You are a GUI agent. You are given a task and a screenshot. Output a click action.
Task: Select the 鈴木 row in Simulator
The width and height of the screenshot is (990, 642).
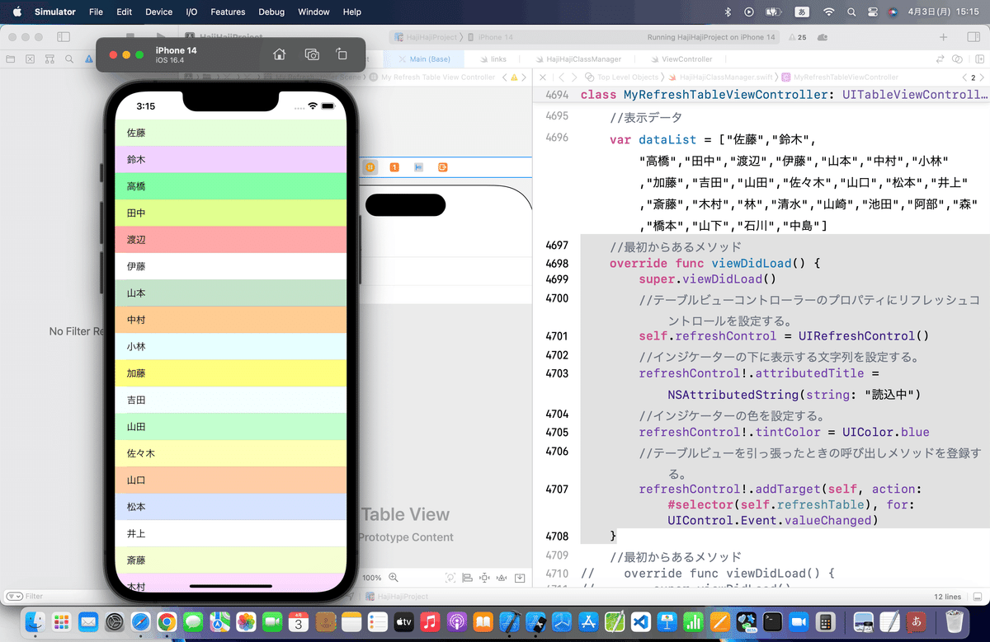[x=230, y=160]
